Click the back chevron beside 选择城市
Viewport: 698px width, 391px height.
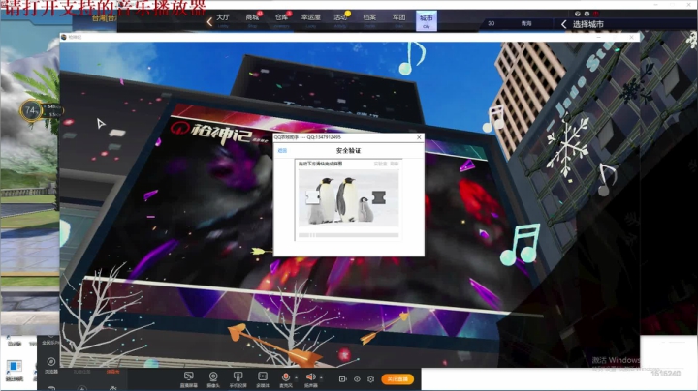tap(564, 24)
